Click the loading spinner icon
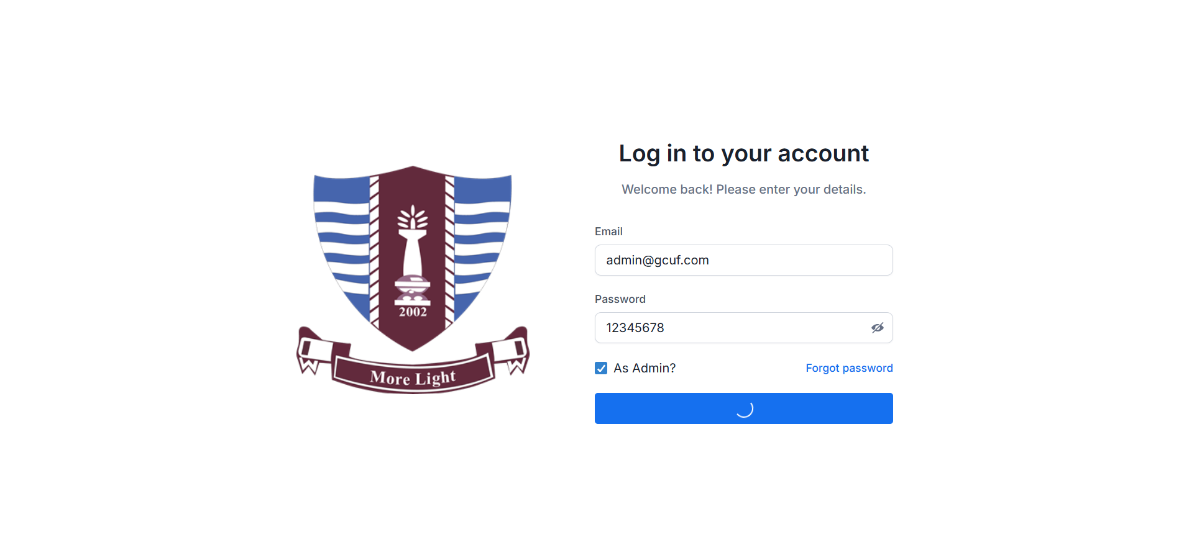Image resolution: width=1184 pixels, height=558 pixels. click(744, 408)
